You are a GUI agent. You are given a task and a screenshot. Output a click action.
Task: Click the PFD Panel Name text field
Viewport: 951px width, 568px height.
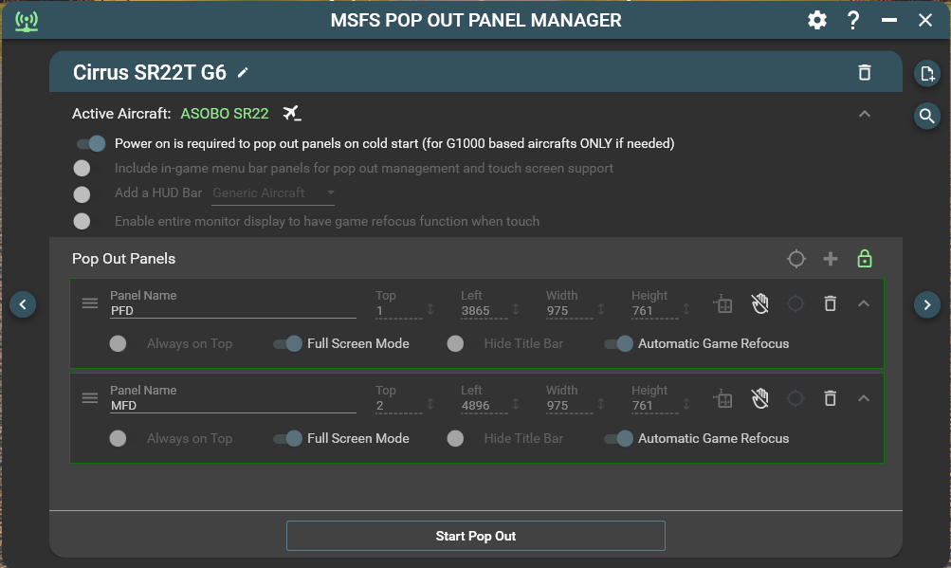(232, 310)
